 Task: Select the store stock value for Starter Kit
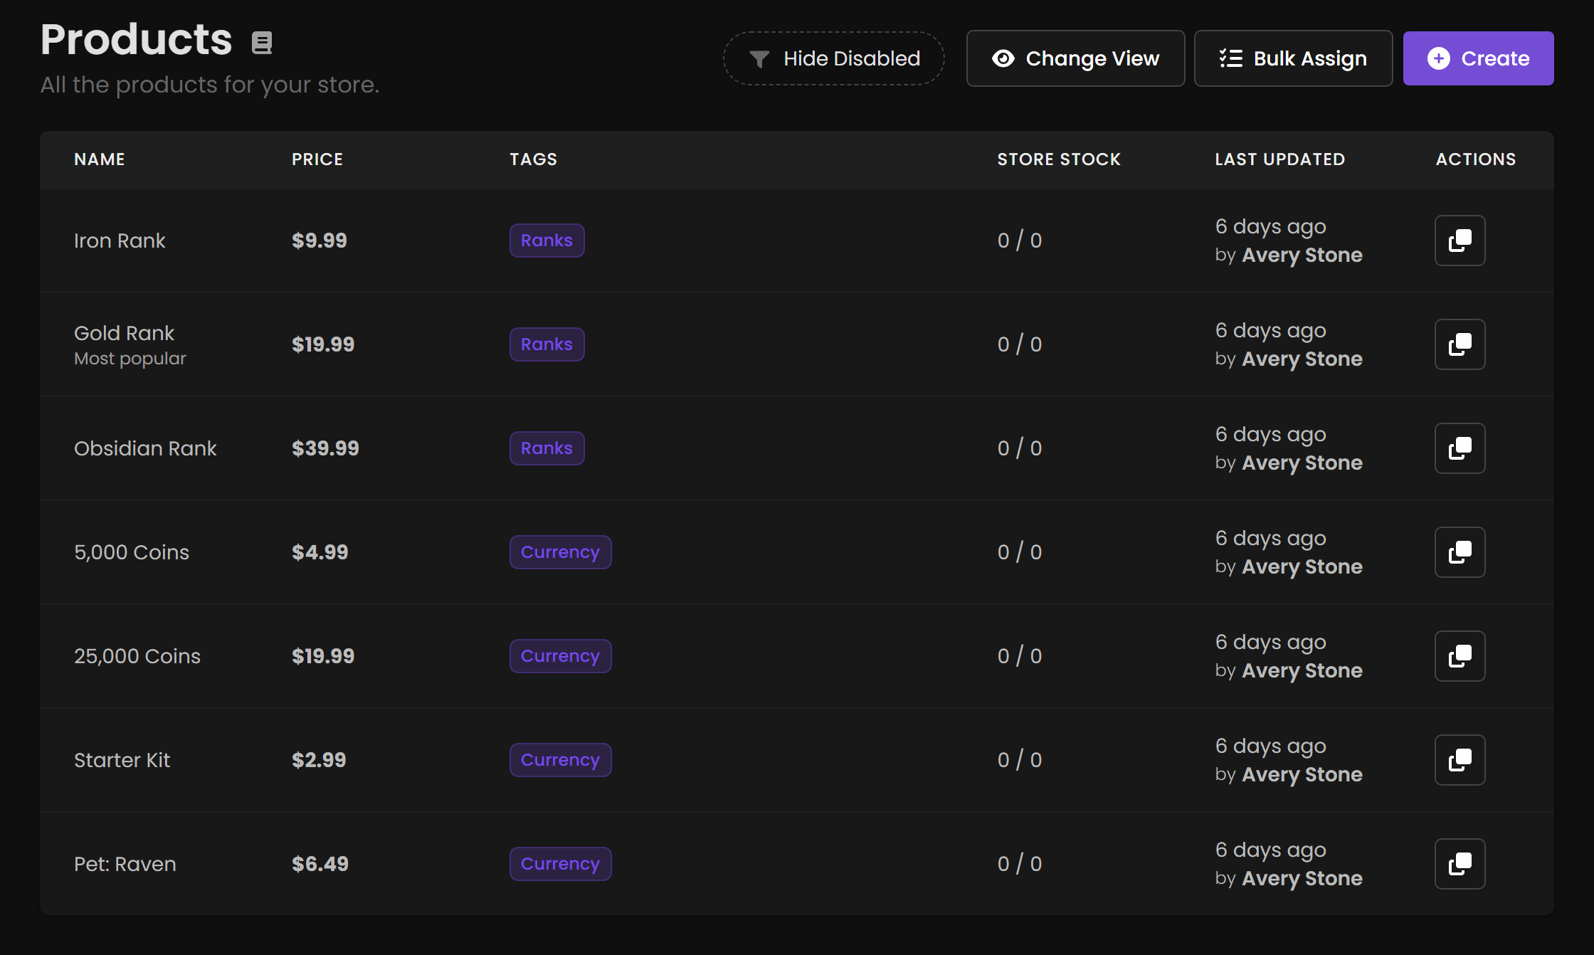click(1020, 760)
